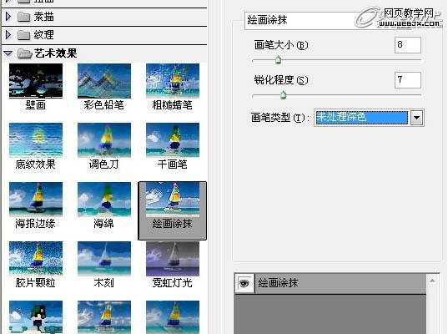This screenshot has width=448, height=334.
Task: Choose the 彩色铅笔 filter effect
Action: (104, 81)
